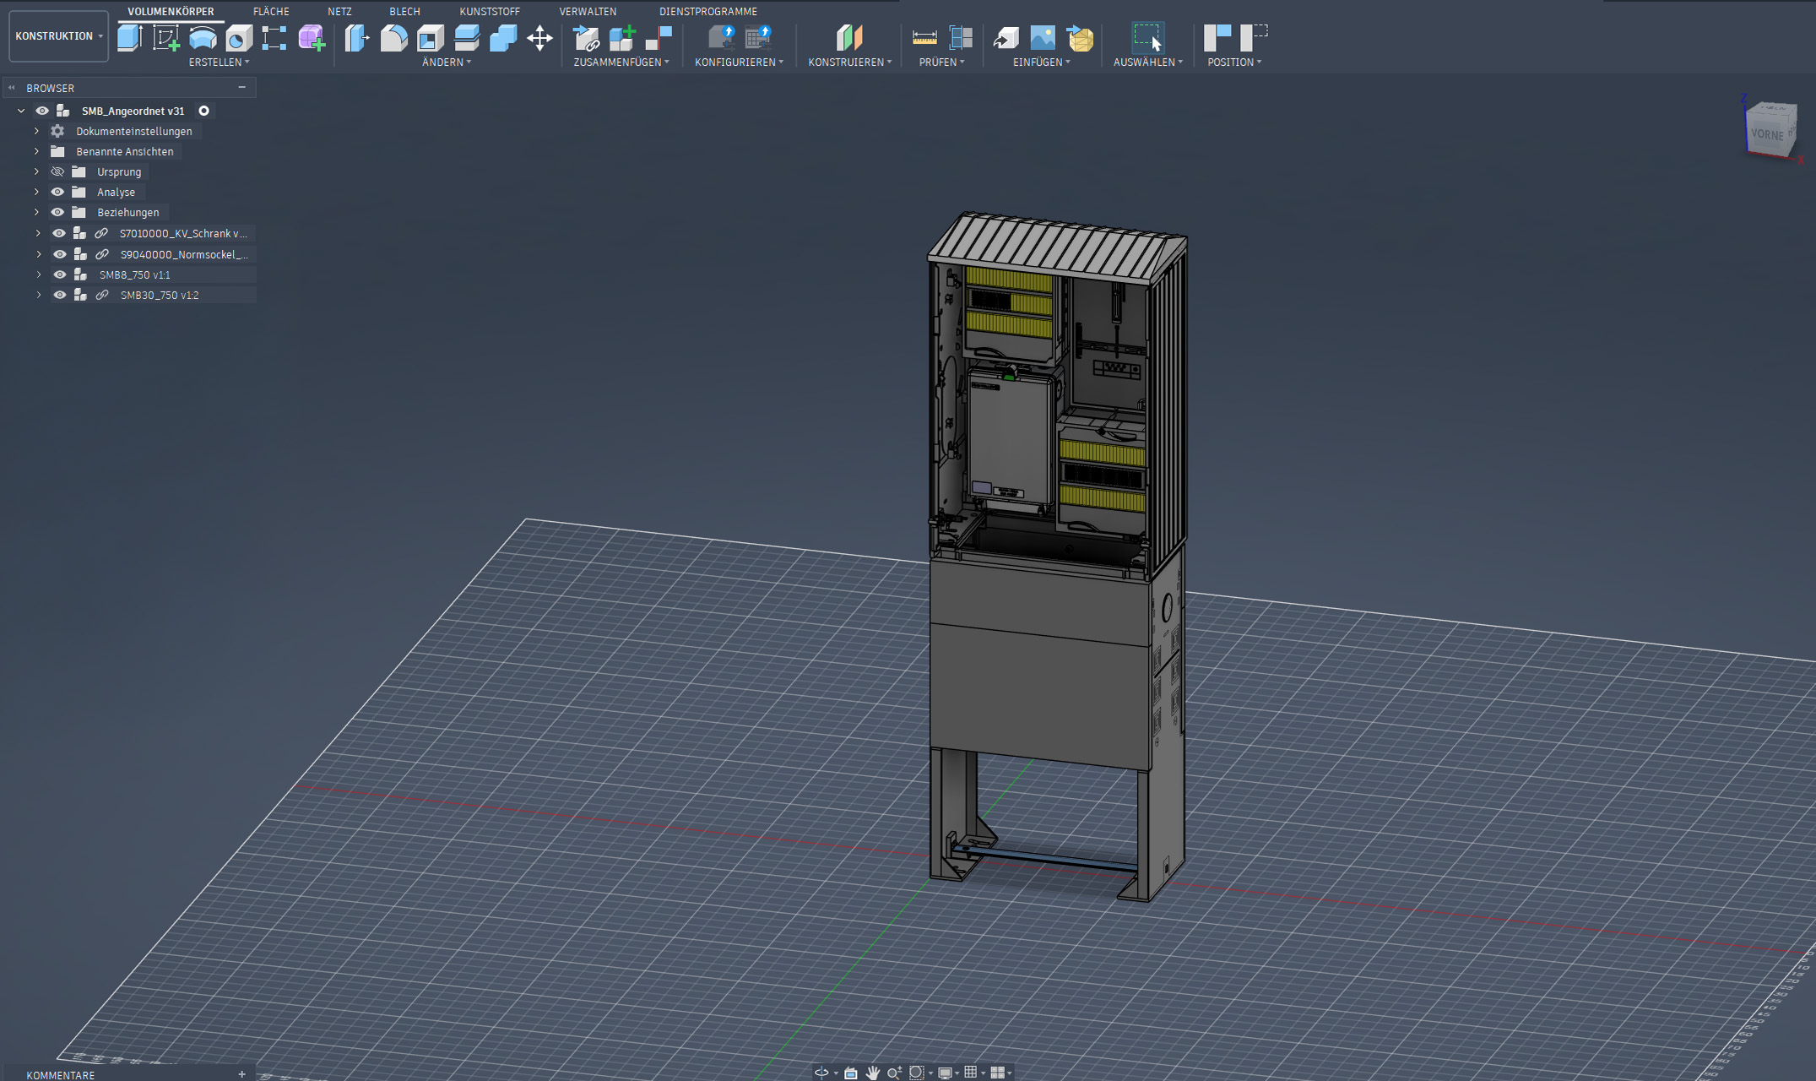1816x1081 pixels.
Task: Select the Extrude tool in Erstellen
Action: 129,38
